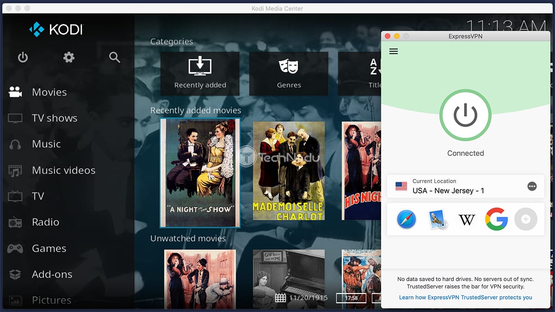The image size is (555, 312).
Task: Close the Kodi Media Center window
Action: pyautogui.click(x=9, y=8)
